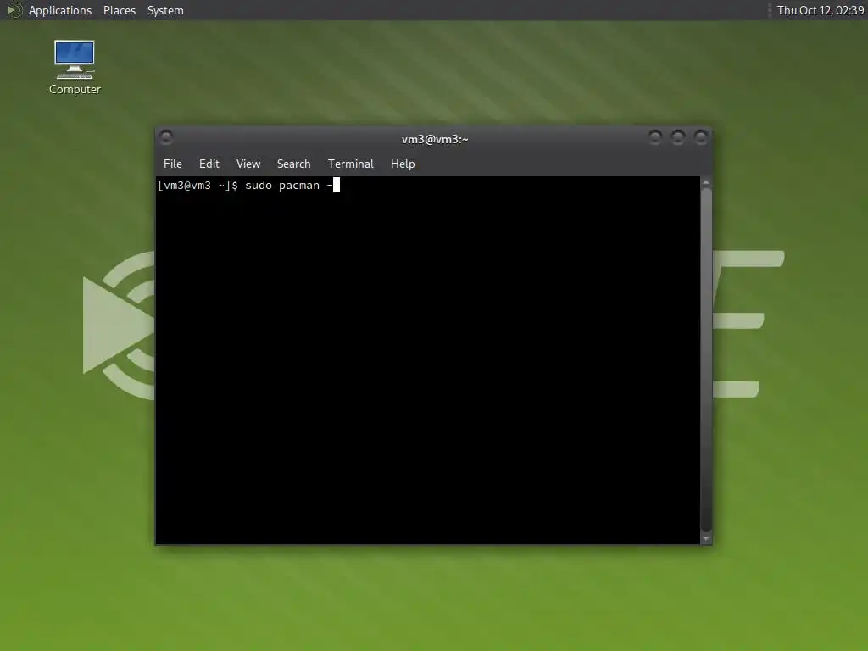Open the terminal Search menu

pos(293,164)
